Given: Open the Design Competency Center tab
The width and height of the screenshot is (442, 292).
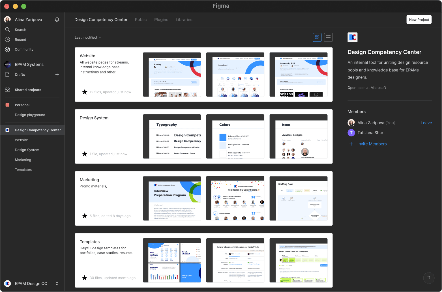Looking at the screenshot, I should (x=101, y=19).
